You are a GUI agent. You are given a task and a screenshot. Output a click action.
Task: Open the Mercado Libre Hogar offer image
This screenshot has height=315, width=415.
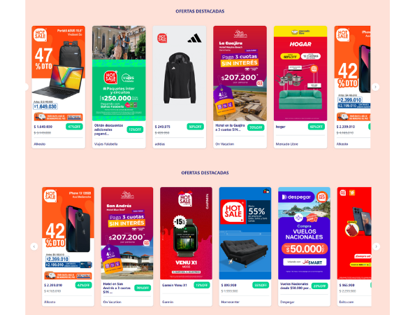click(300, 73)
